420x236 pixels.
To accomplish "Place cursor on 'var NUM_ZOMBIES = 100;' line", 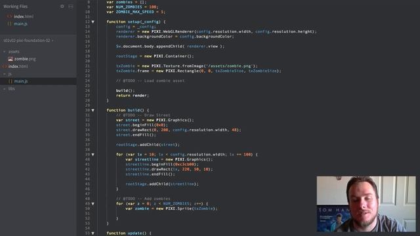I will click(133, 7).
